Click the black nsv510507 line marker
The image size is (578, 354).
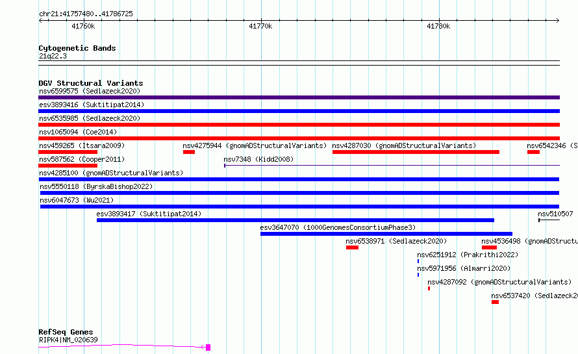pos(549,220)
